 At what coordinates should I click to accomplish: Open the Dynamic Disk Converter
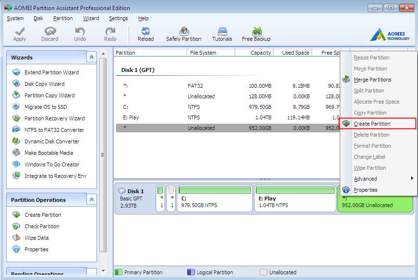tap(52, 141)
